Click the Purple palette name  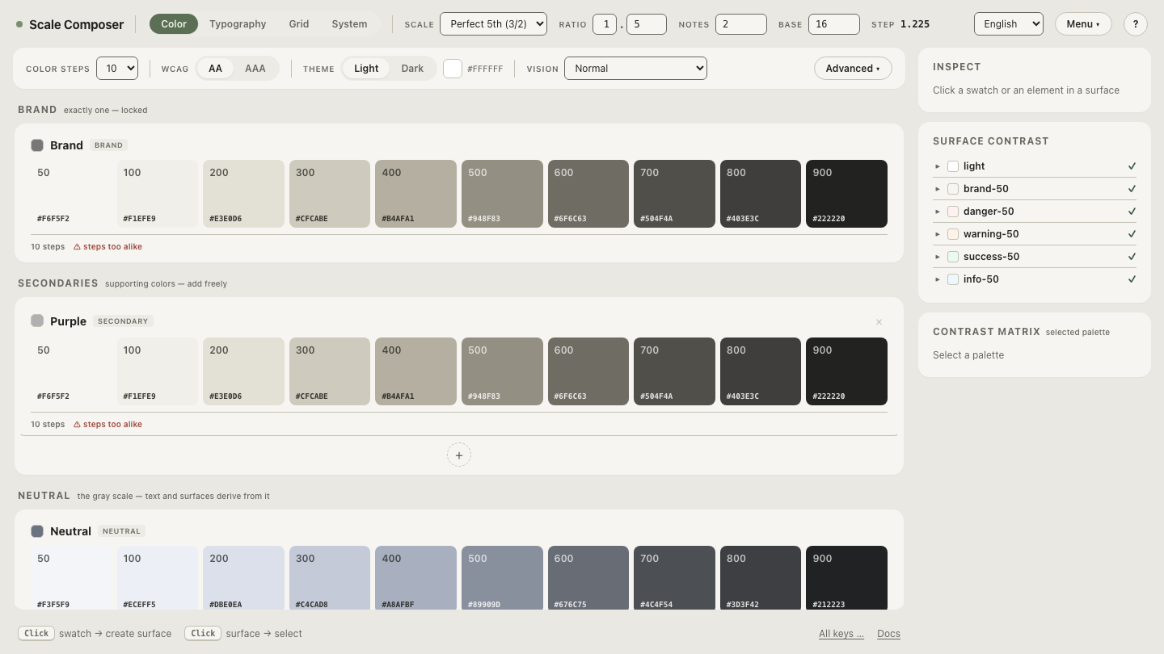coord(68,321)
